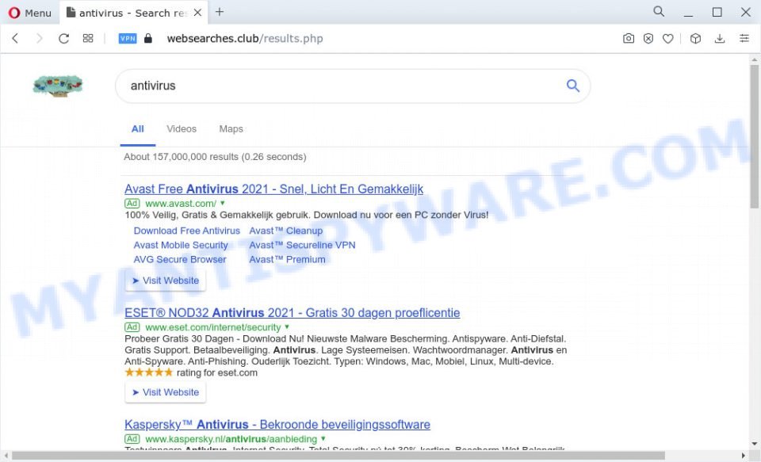Open the Download Free Antivirus sitelink
The height and width of the screenshot is (462, 761).
point(187,231)
